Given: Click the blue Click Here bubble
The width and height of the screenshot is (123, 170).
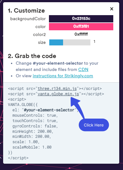Looking at the screenshot, I should pos(94,125).
